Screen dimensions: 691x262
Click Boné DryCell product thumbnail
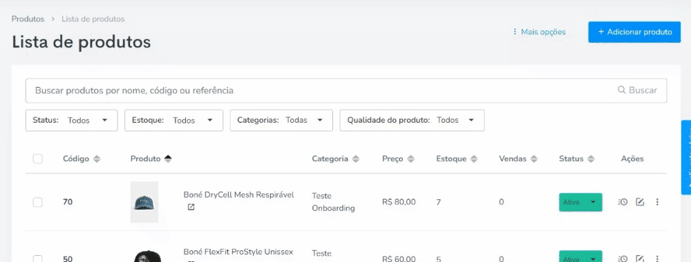144,202
